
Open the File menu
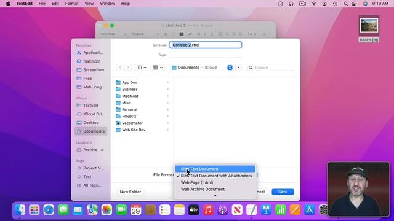tap(42, 4)
